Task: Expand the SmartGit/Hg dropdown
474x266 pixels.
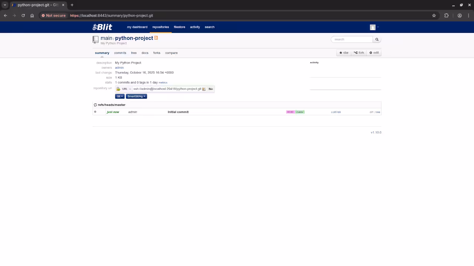Action: tap(136, 96)
